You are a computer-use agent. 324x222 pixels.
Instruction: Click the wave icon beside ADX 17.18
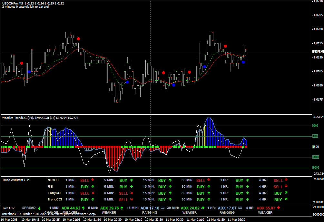click(x=163, y=208)
